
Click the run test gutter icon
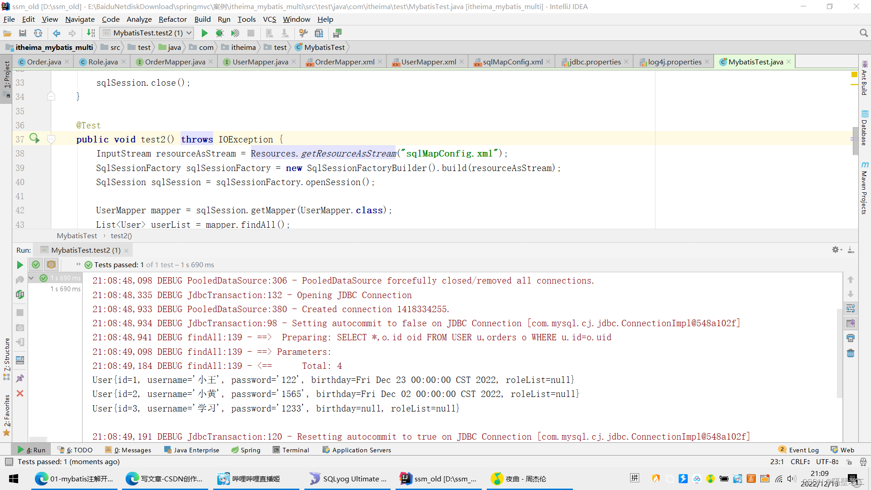click(x=34, y=138)
